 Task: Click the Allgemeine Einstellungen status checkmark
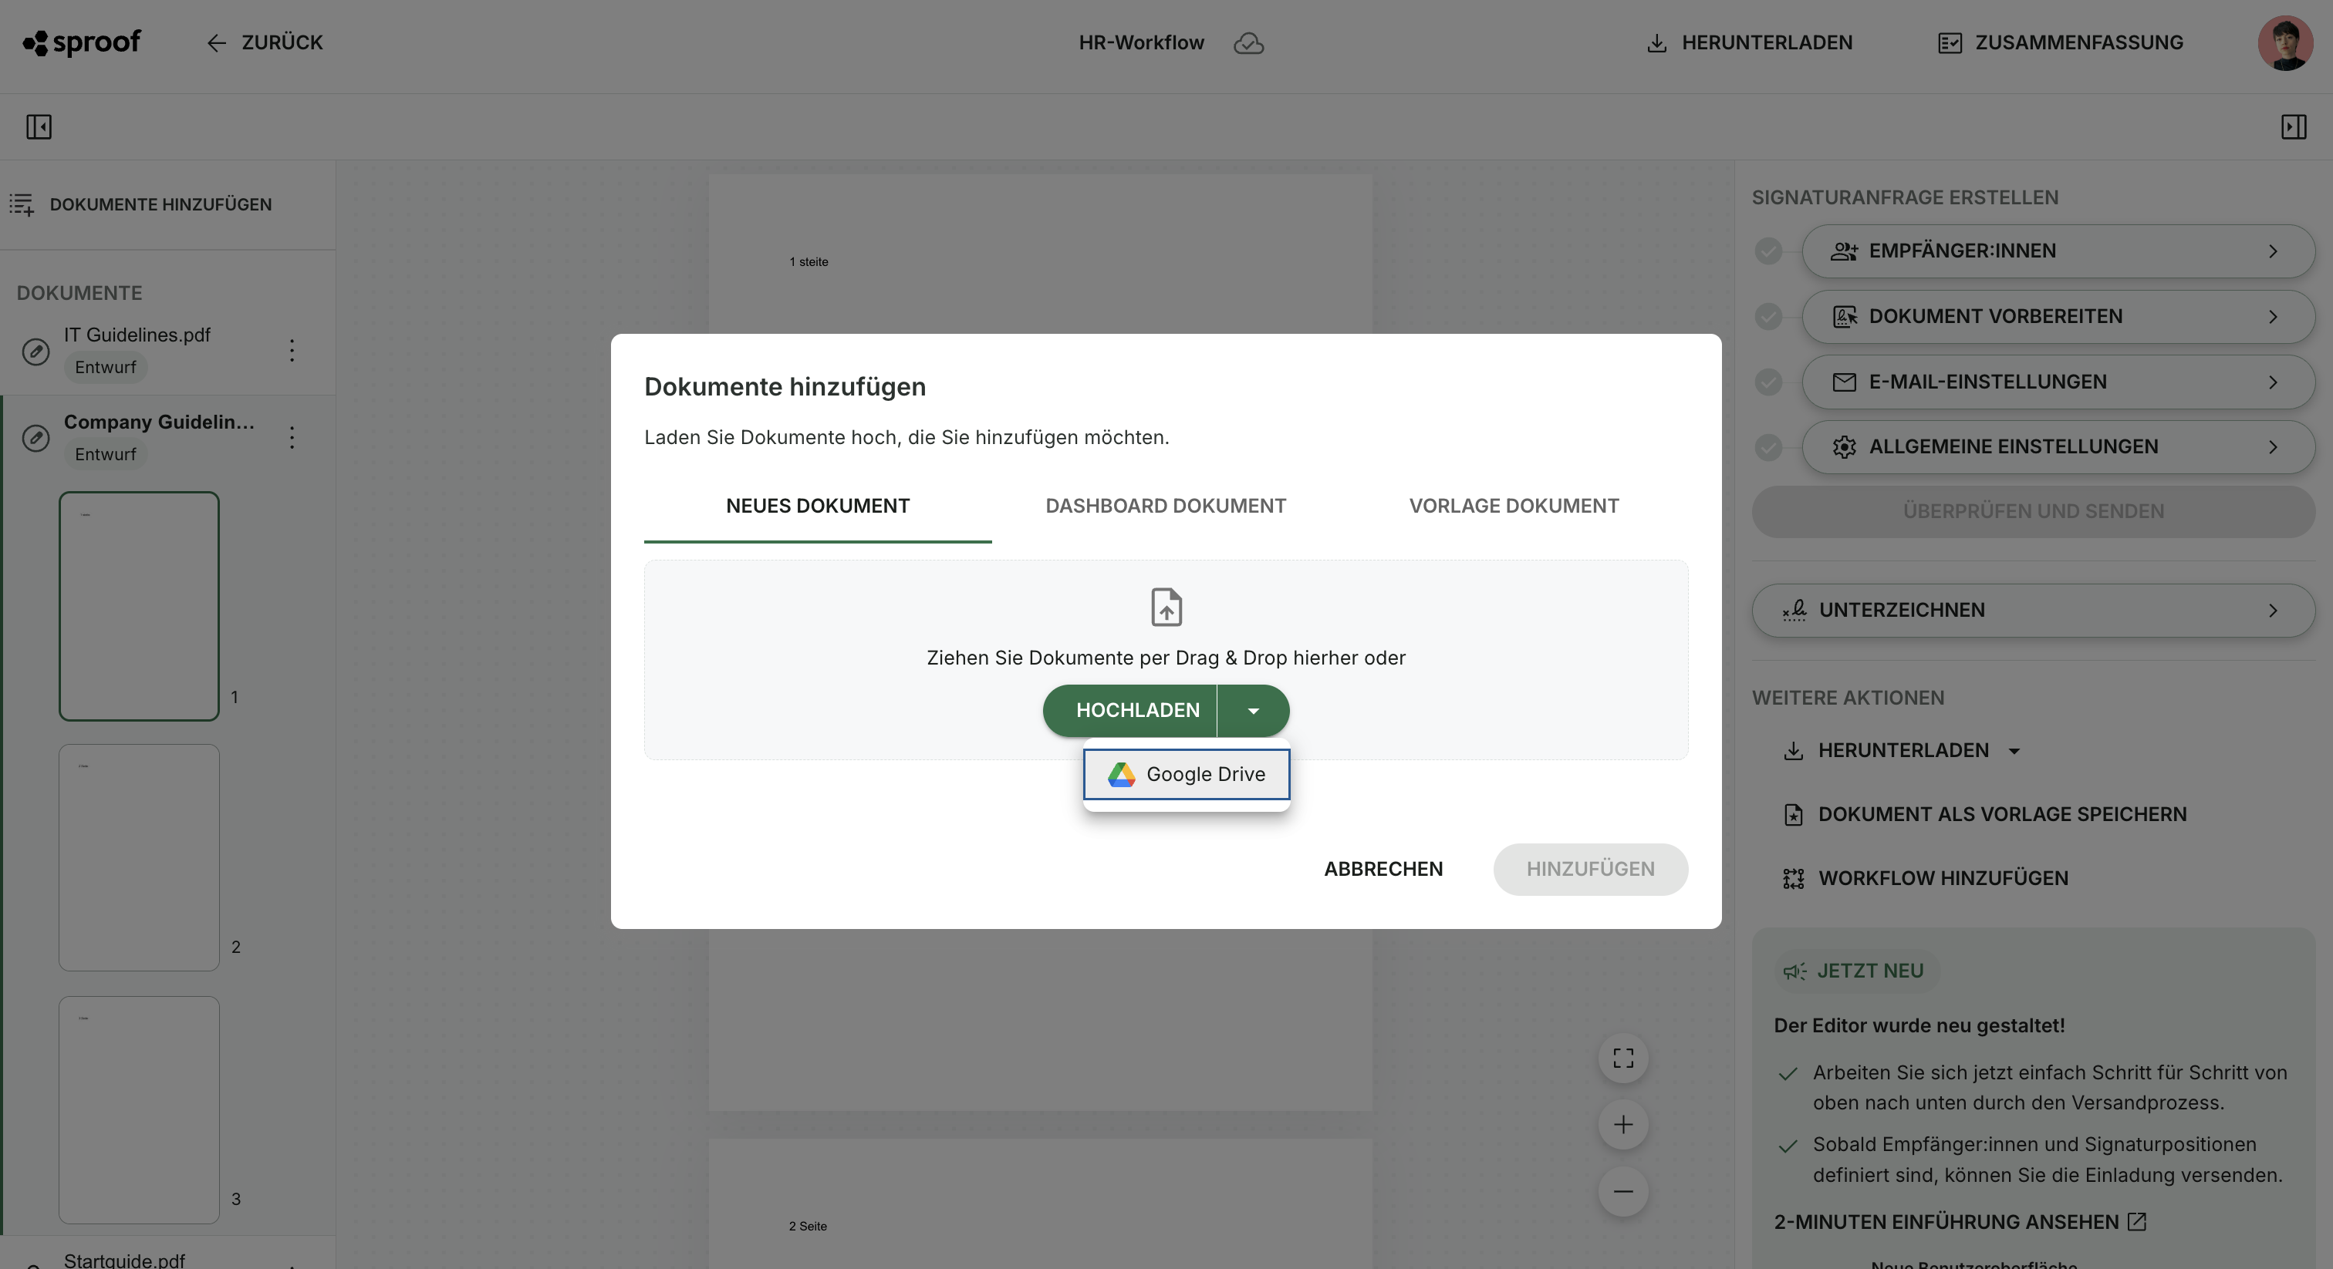pos(1767,446)
